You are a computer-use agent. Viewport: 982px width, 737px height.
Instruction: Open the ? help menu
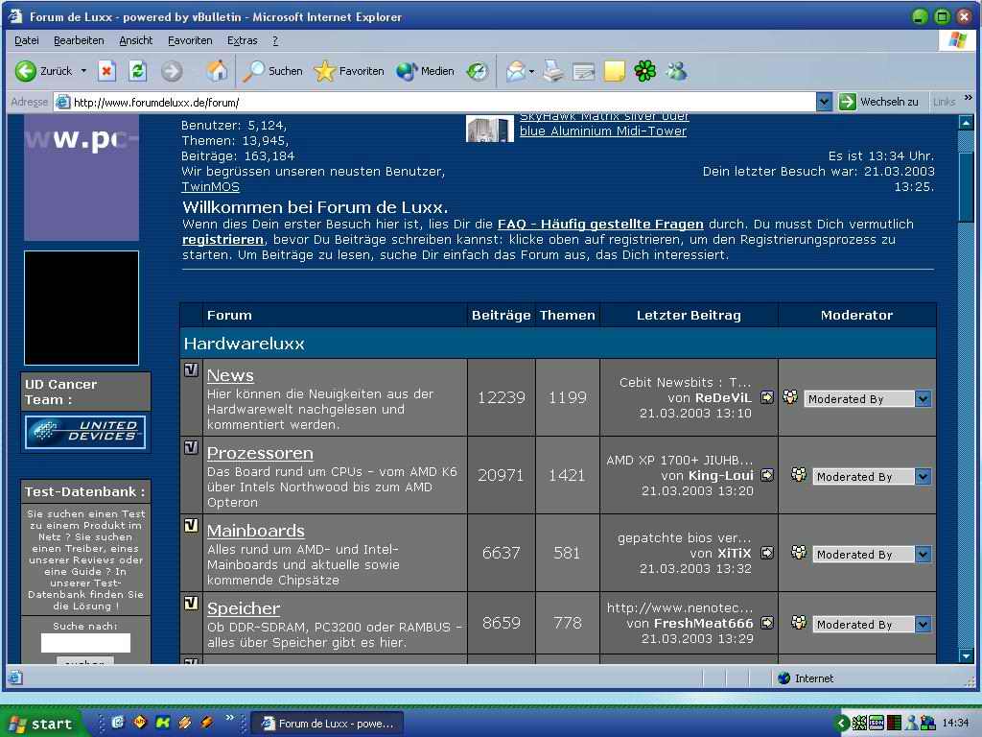(x=275, y=40)
